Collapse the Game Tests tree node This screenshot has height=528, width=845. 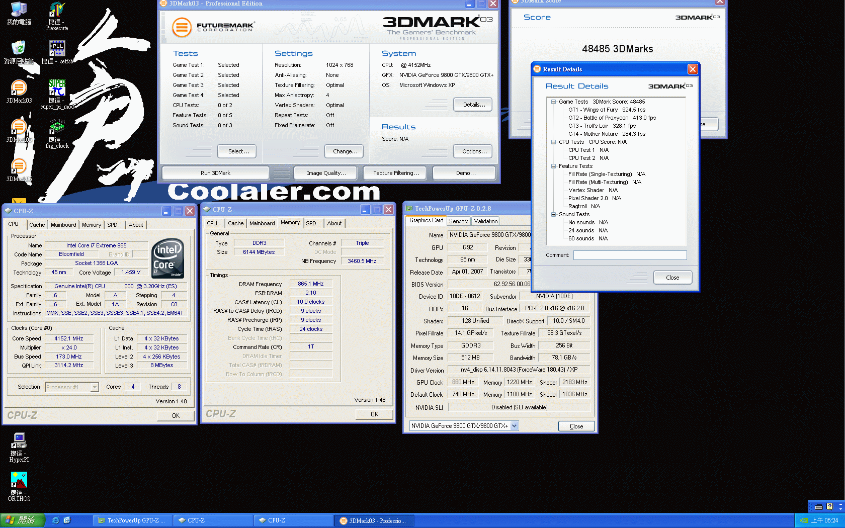tap(553, 102)
